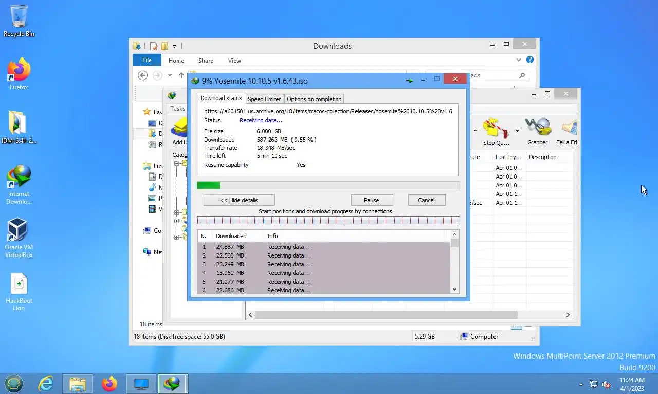Open Recycle Bin desktop icon
Viewport: 658px width, 394px height.
click(x=19, y=21)
